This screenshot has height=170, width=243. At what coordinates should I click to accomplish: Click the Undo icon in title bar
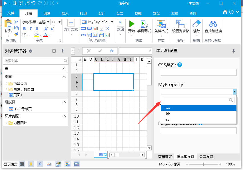point(33,3)
